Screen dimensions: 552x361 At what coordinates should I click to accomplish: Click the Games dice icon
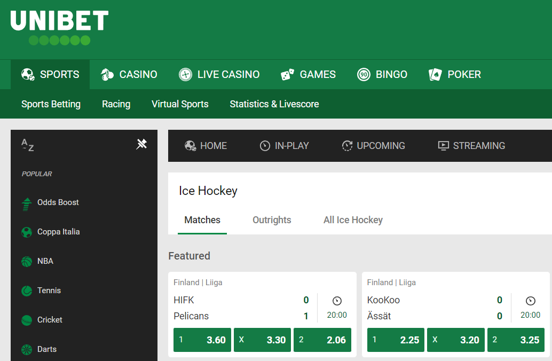tap(287, 74)
